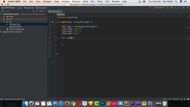Click the error stripe marker beside the for line
This screenshot has width=190, height=107.
point(189,39)
